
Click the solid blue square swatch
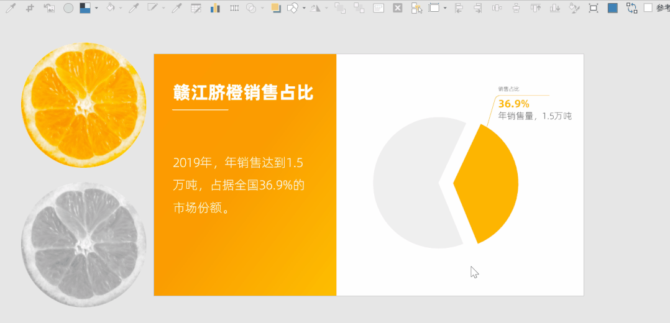(x=613, y=8)
